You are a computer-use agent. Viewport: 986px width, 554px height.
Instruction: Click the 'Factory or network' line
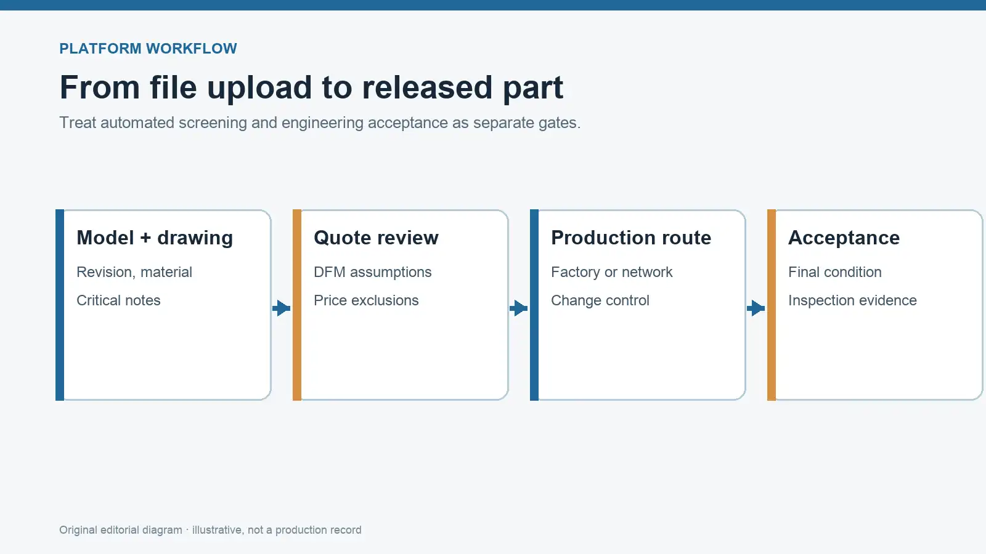point(612,272)
